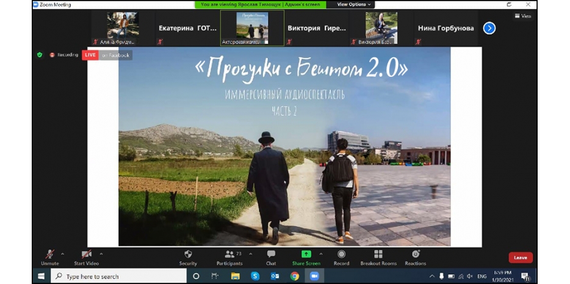570x284 pixels.
Task: Click the screen-viewing green banner
Action: coord(261,4)
